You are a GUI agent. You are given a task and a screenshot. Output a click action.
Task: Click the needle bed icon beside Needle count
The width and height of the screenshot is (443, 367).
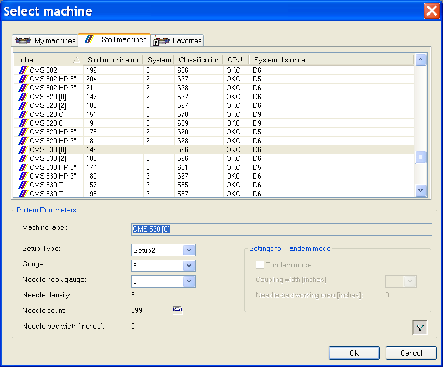click(x=177, y=310)
